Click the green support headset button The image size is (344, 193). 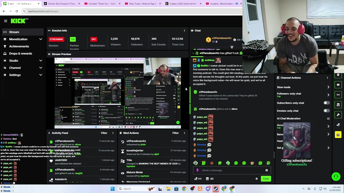click(x=336, y=176)
